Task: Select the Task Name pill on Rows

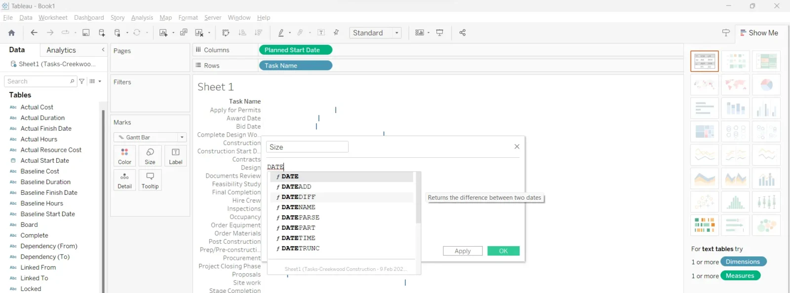Action: pyautogui.click(x=295, y=66)
